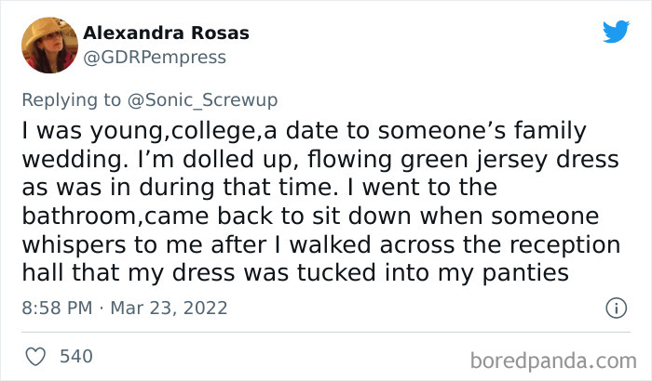Click the Twitter bird logo
The image size is (652, 381).
coord(615,33)
